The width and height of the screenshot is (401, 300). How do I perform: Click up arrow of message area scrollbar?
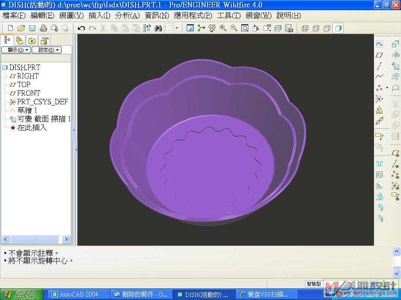click(x=397, y=251)
